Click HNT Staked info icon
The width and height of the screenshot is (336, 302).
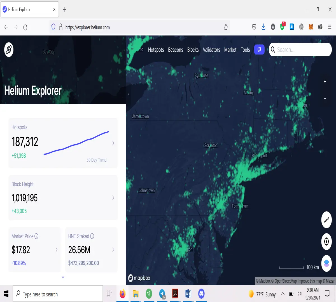92,236
